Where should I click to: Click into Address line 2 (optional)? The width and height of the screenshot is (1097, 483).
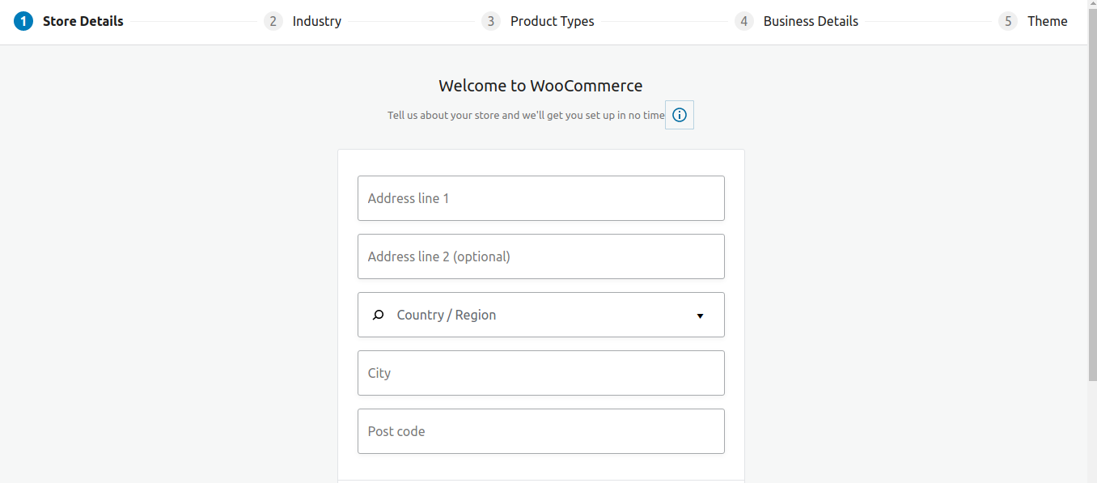[541, 256]
